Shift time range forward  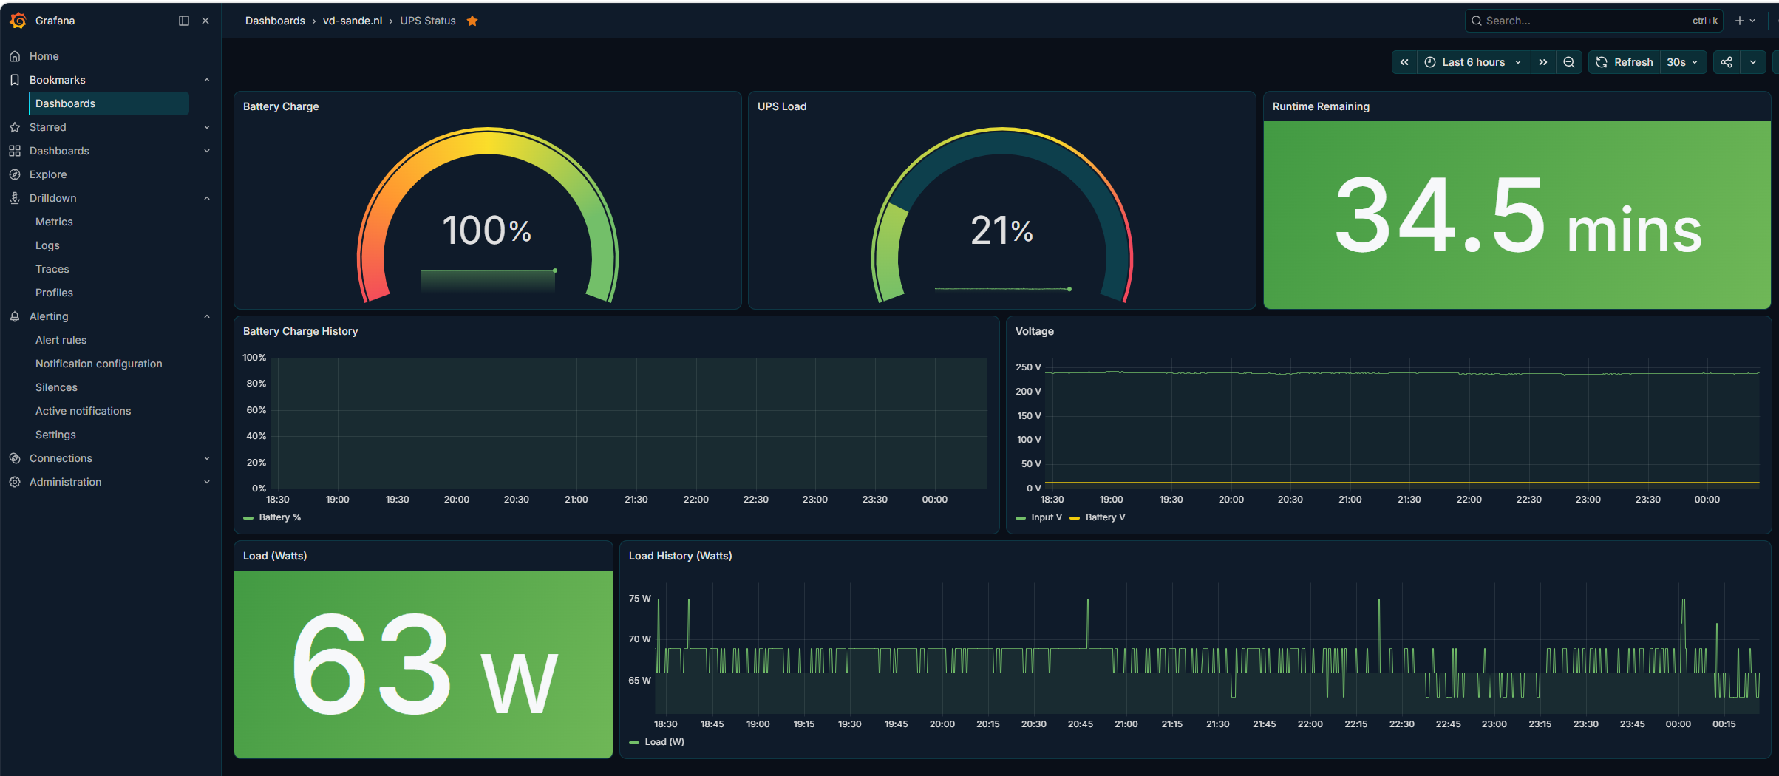click(x=1543, y=62)
